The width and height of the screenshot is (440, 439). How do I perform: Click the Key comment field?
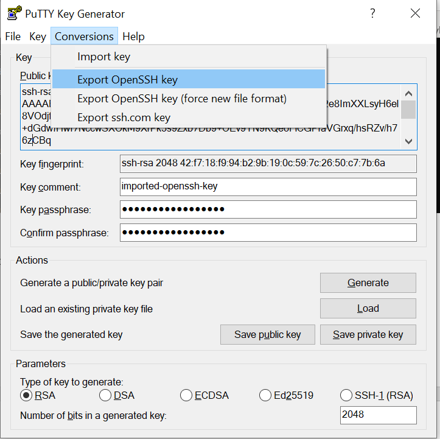click(x=268, y=187)
